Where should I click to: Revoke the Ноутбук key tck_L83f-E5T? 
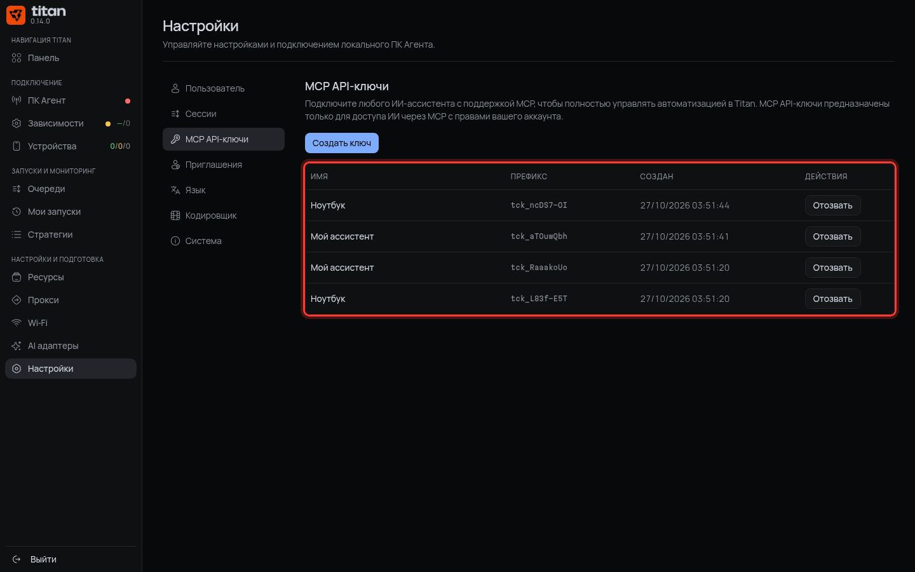[x=832, y=299]
